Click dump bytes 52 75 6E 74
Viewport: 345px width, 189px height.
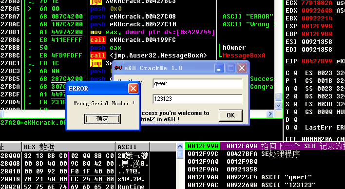coord(45,187)
